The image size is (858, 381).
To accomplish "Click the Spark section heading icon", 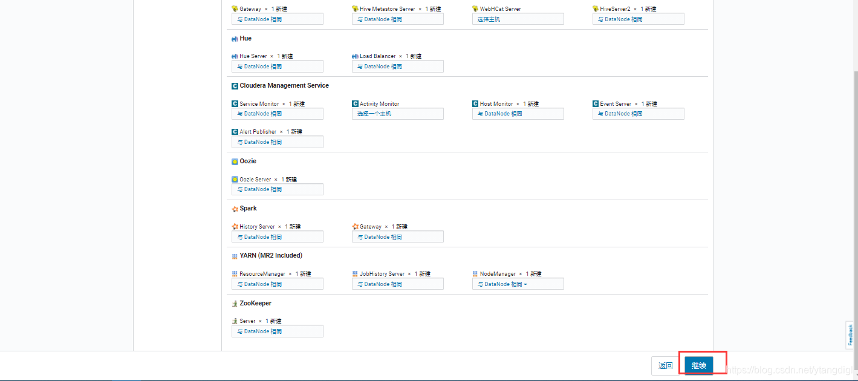I will tap(235, 209).
